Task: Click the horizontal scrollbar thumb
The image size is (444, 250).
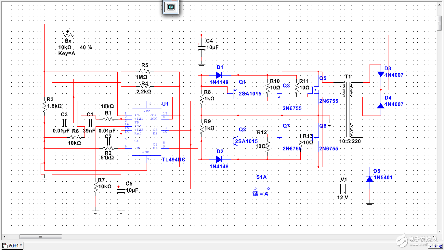Action: click(x=41, y=237)
